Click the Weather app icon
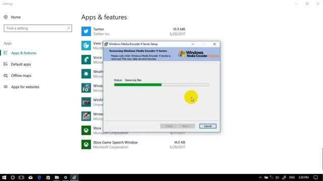The width and height of the screenshot is (323, 181). 86,74
